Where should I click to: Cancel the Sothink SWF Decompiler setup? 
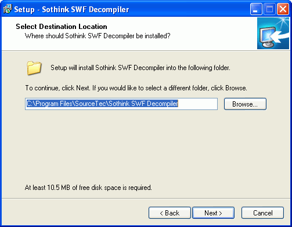(x=262, y=213)
